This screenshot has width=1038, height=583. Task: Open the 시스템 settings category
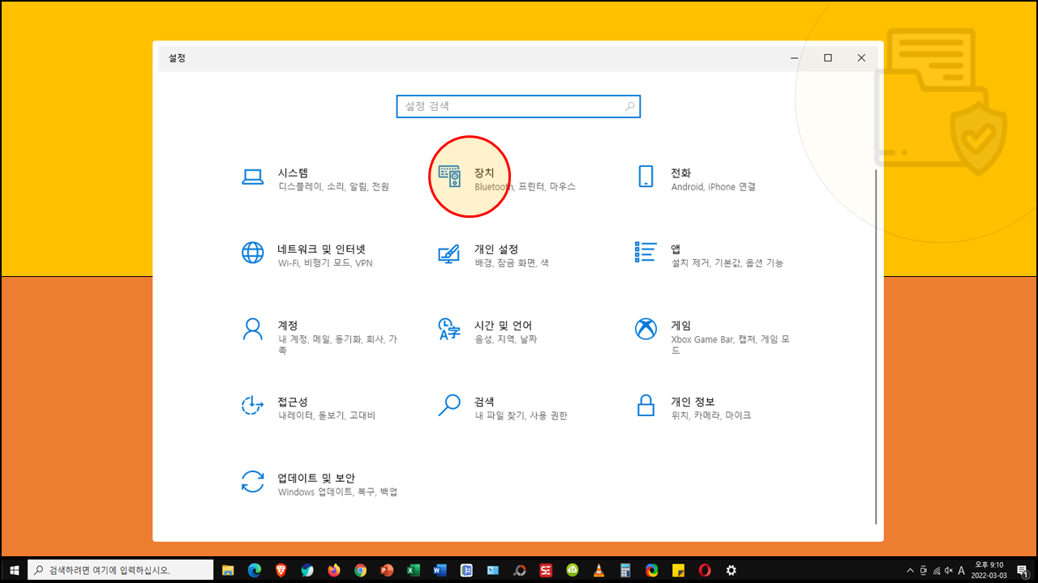tap(316, 179)
